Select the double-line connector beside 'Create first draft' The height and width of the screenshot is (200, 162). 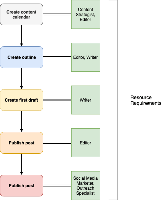(57, 100)
